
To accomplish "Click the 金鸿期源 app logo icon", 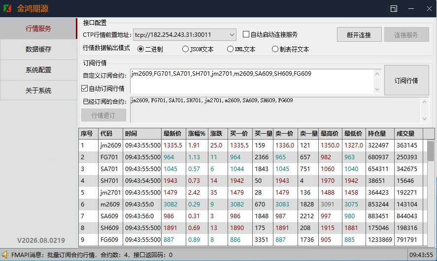I will pos(7,8).
